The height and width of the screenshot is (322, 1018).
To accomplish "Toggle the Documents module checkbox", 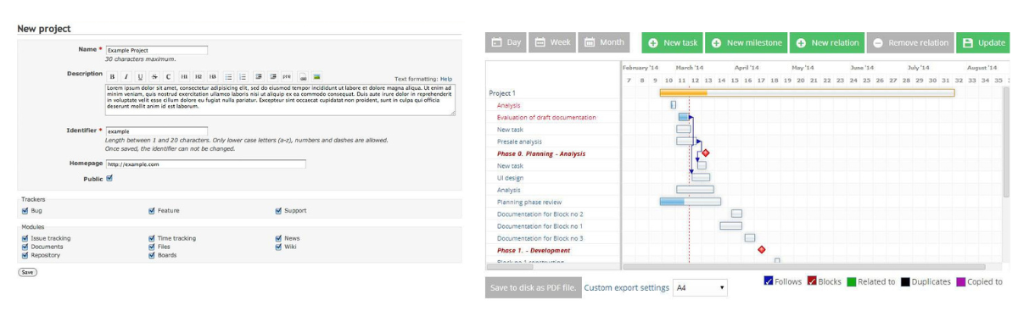I will [x=25, y=247].
